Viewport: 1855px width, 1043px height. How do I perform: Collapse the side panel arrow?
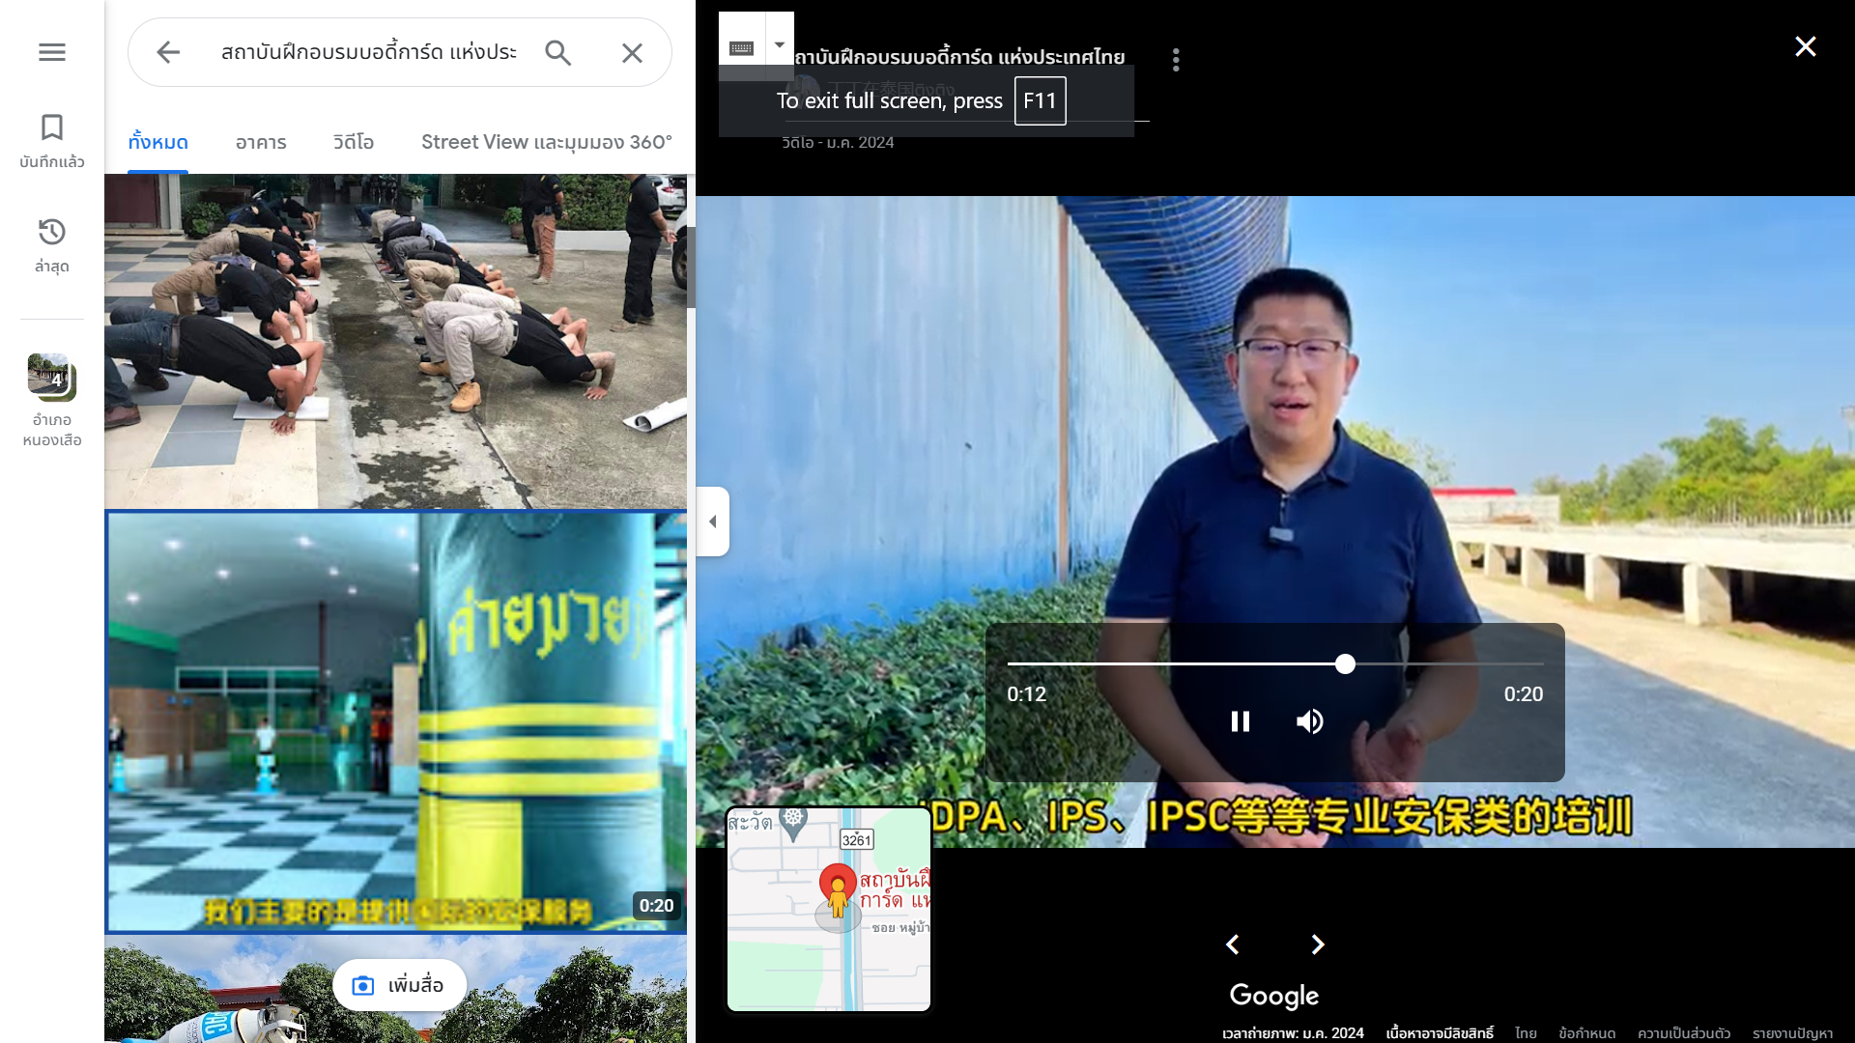tap(713, 521)
